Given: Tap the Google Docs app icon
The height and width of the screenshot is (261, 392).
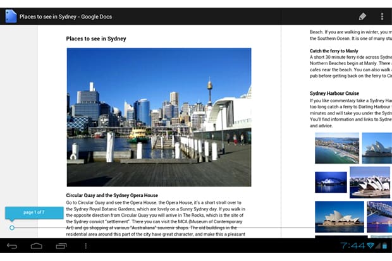Looking at the screenshot, I should (11, 16).
